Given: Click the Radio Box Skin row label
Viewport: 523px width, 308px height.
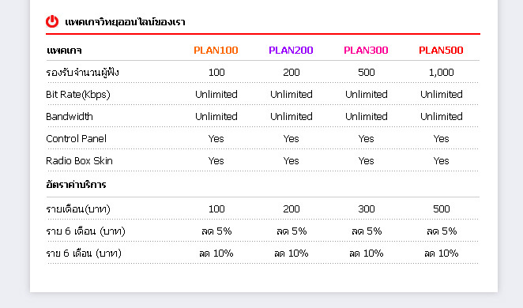Looking at the screenshot, I should (79, 160).
